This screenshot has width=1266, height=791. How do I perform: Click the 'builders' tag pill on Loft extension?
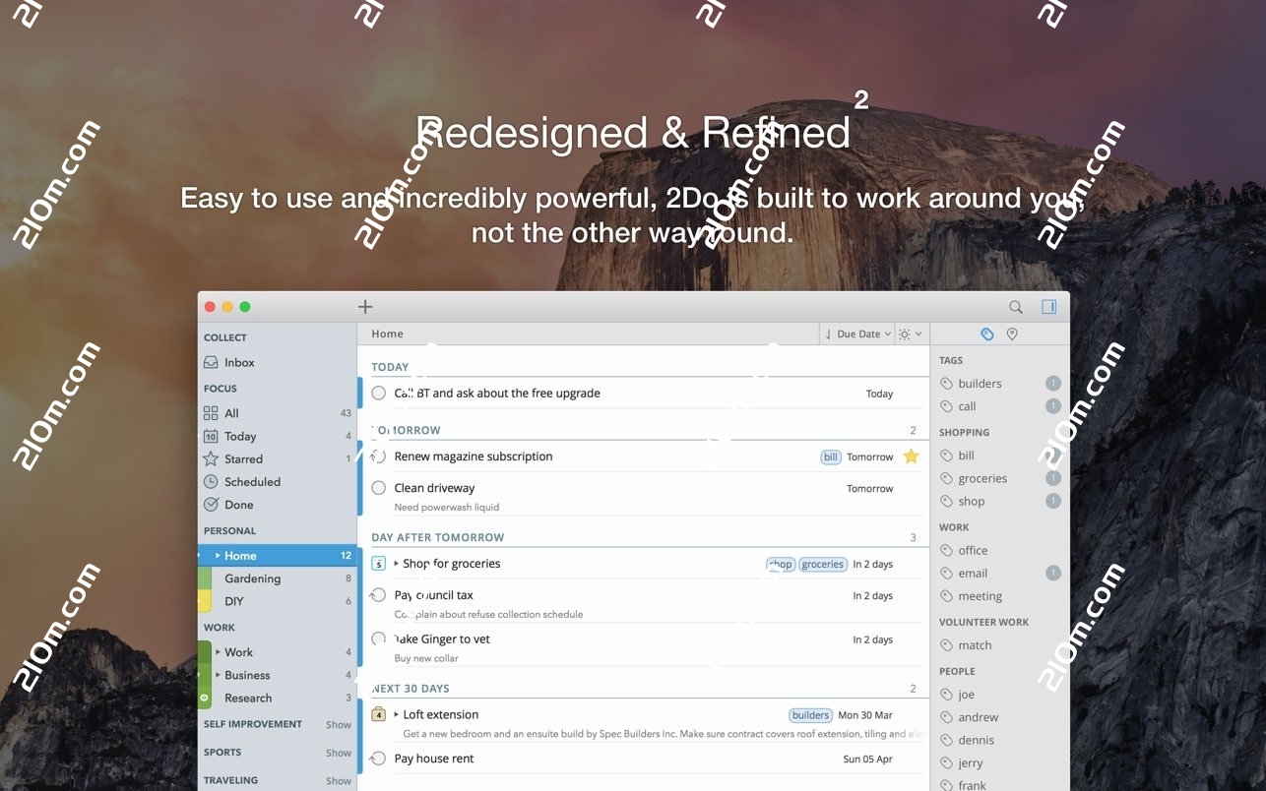[809, 714]
